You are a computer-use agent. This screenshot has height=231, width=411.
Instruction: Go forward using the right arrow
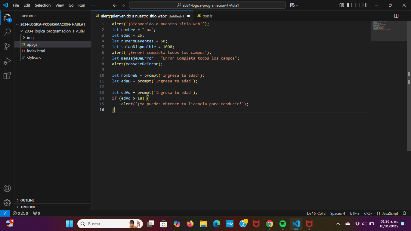click(x=122, y=5)
